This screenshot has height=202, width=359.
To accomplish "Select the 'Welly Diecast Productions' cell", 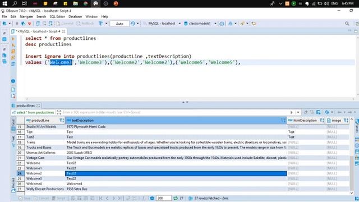I will [x=45, y=189].
